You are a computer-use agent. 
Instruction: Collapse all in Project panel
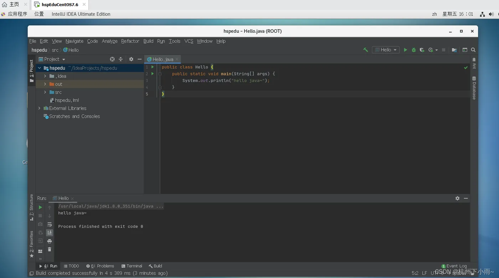tap(120, 59)
